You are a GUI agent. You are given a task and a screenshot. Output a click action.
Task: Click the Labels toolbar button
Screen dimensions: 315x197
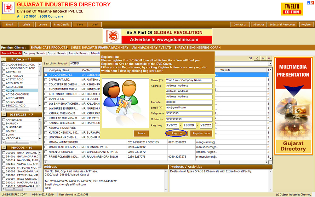click(x=26, y=25)
